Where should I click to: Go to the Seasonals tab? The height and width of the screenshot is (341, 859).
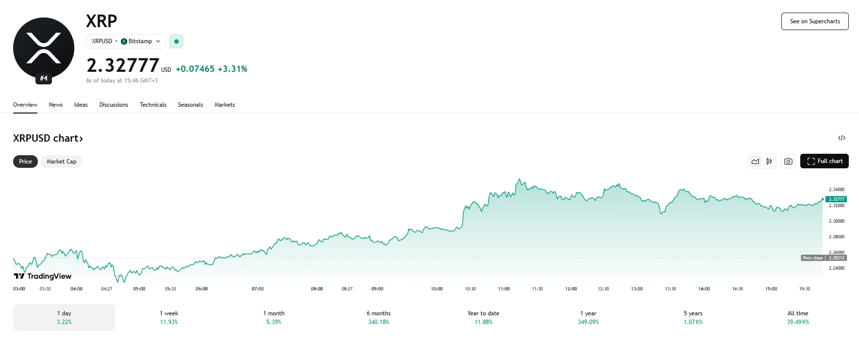tap(190, 105)
